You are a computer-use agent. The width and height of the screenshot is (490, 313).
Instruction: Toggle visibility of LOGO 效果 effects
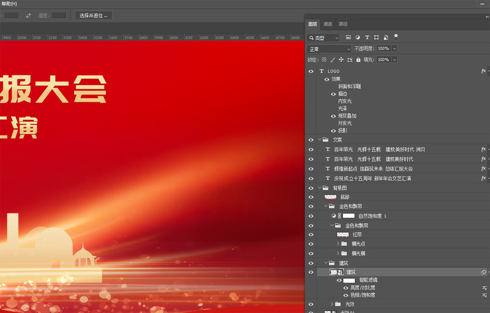click(x=327, y=79)
